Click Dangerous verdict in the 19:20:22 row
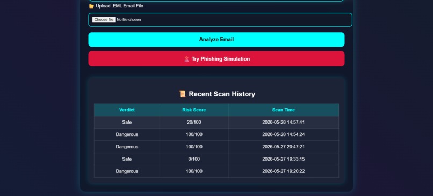The image size is (433, 196). 127,171
